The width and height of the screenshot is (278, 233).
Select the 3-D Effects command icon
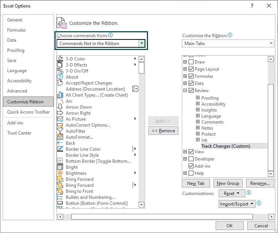click(x=60, y=65)
